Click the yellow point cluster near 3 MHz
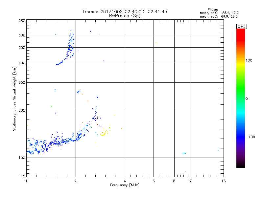 104,133
